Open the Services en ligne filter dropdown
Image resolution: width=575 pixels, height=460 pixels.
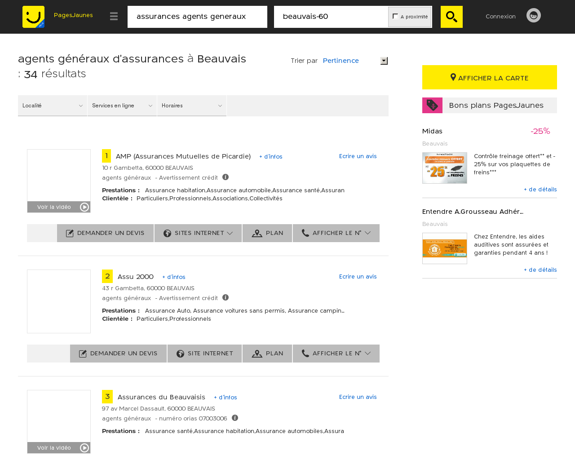point(122,106)
